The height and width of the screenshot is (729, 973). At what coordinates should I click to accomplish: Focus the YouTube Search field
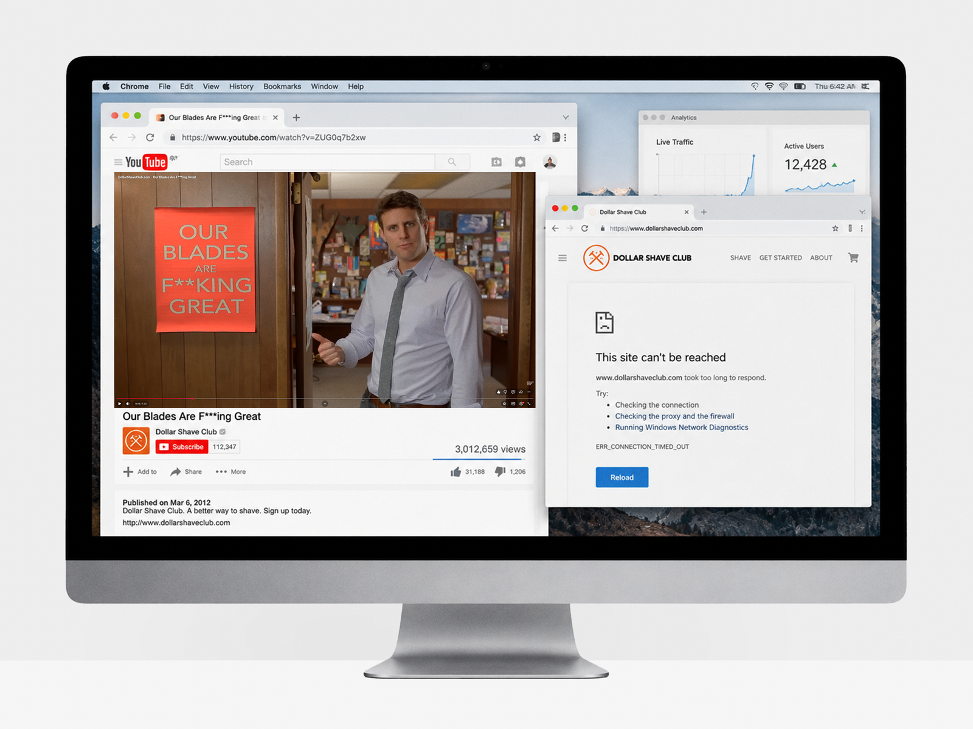point(327,162)
